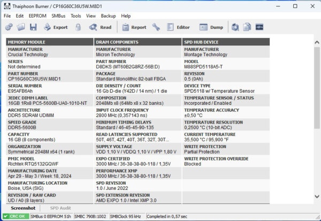321x221 pixels.
Task: Click JEDEC label 16GB 1Rx8 PC5-5600B value
Action: tap(48, 103)
